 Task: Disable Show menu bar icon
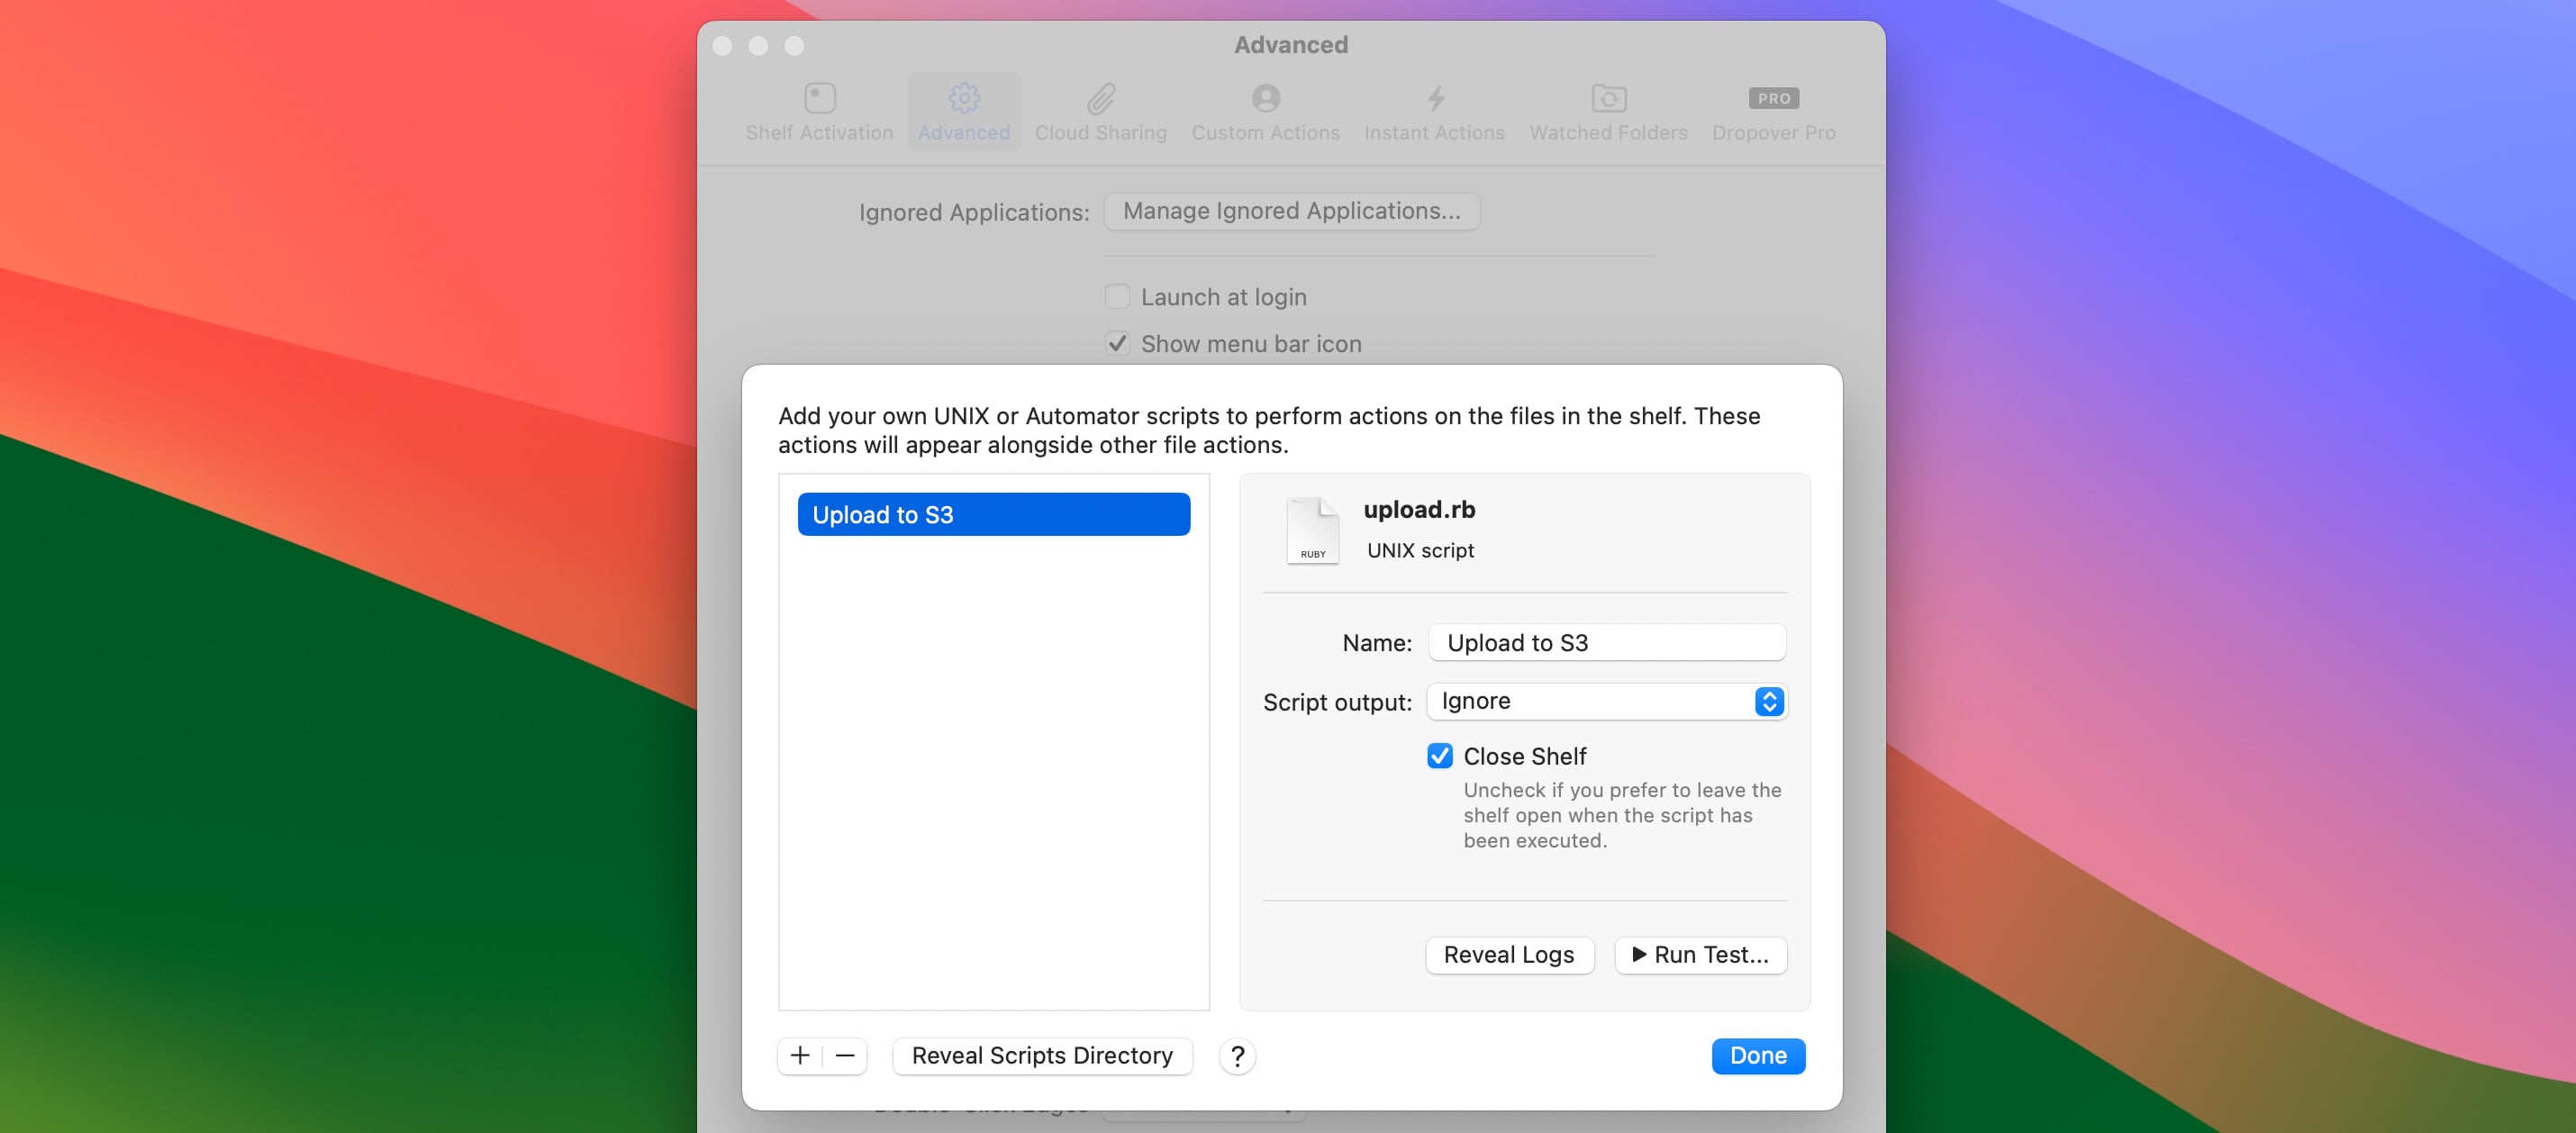(x=1116, y=343)
